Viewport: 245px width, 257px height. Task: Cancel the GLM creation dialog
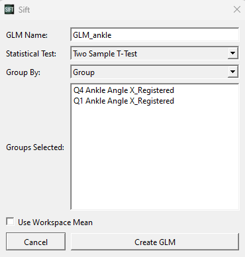click(x=36, y=242)
